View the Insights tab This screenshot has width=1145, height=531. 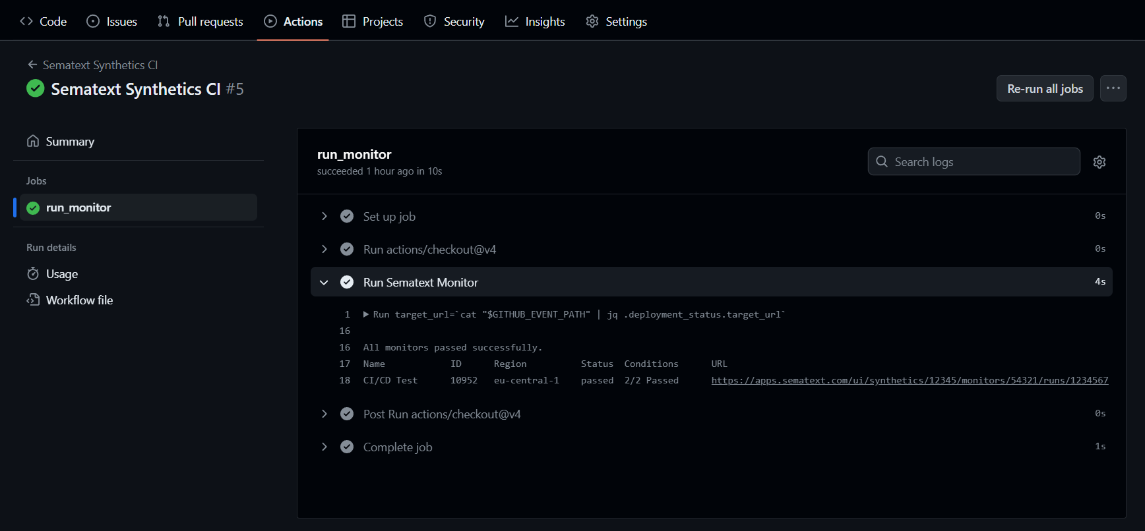tap(535, 21)
